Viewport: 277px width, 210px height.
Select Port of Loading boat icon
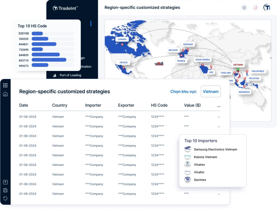tap(55, 75)
